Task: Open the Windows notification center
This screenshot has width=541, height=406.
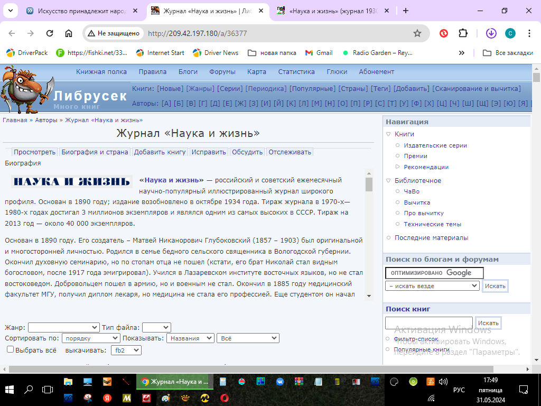Action: coord(524,390)
